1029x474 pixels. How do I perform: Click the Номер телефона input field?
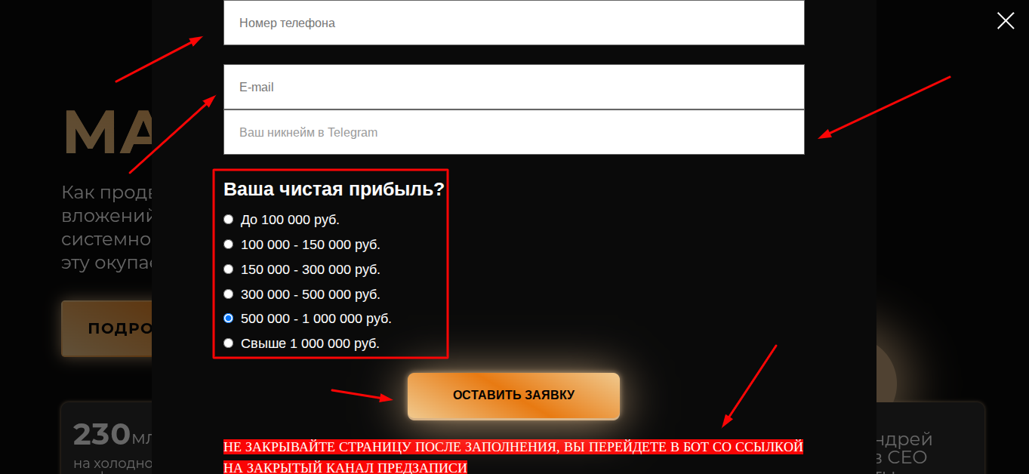514,23
